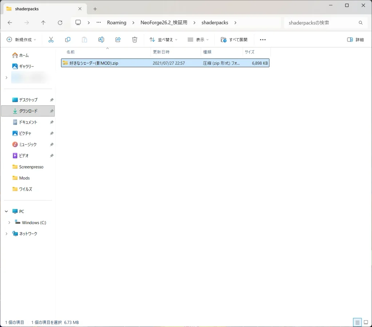Click the 2021/07/27 22:57 date cell

tap(169, 63)
